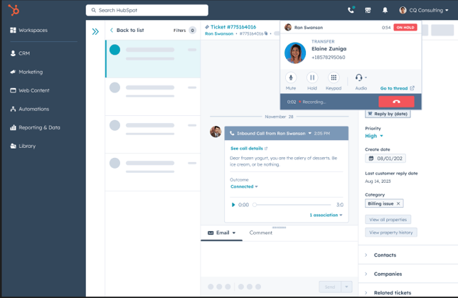The height and width of the screenshot is (298, 458).
Task: Open the Connected outcome dropdown
Action: click(244, 186)
